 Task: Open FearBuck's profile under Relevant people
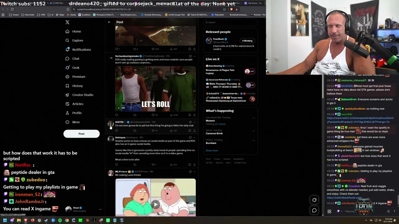218,39
